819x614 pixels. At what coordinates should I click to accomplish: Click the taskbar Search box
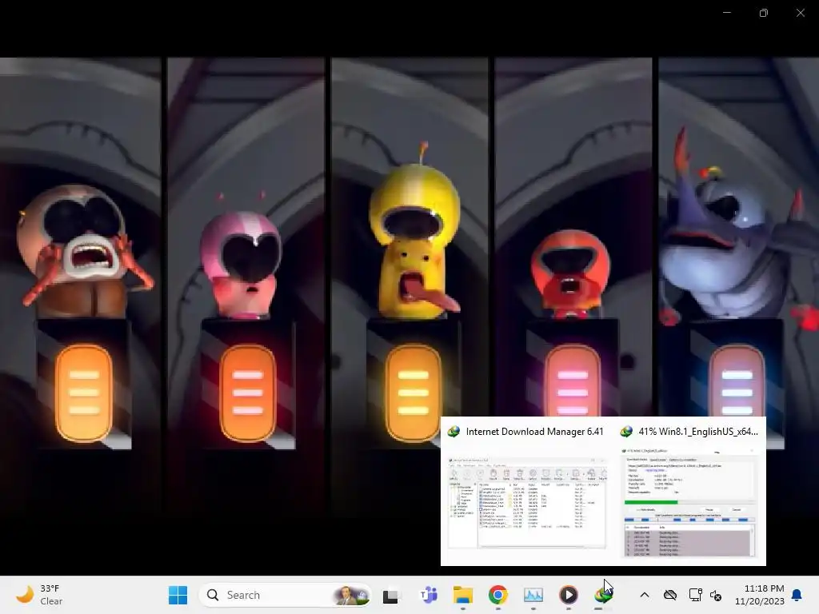click(286, 595)
